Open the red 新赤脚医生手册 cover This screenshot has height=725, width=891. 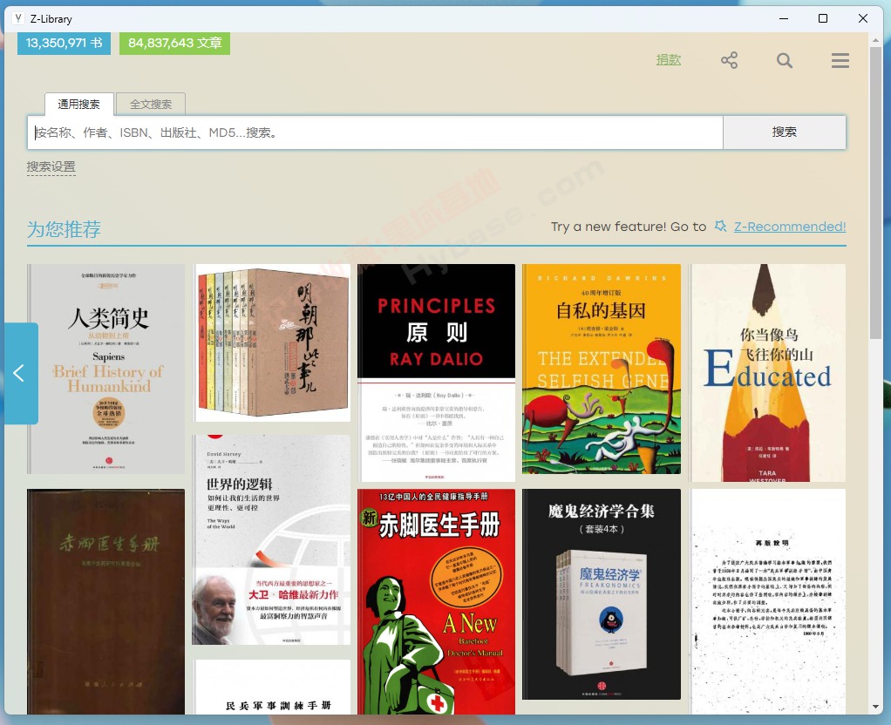[437, 601]
